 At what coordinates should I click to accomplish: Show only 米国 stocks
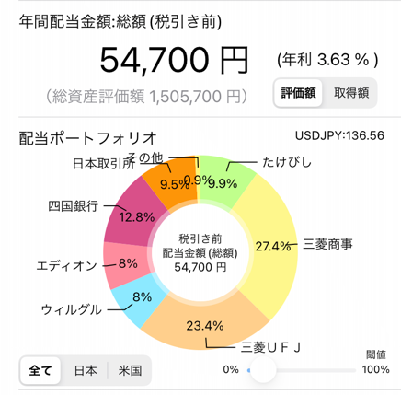point(130,371)
